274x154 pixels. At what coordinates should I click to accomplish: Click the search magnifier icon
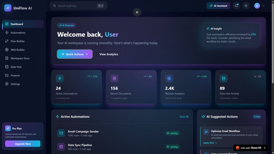point(54,6)
